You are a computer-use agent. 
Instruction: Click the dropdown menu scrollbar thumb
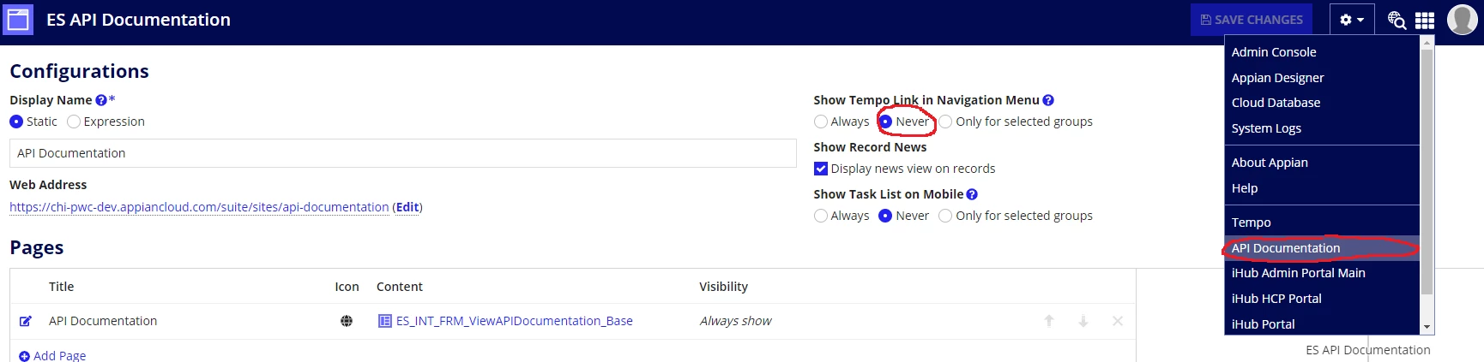[x=1427, y=171]
